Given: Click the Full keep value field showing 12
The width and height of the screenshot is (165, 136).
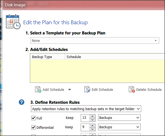Looking at the screenshot, I should point(85,118).
